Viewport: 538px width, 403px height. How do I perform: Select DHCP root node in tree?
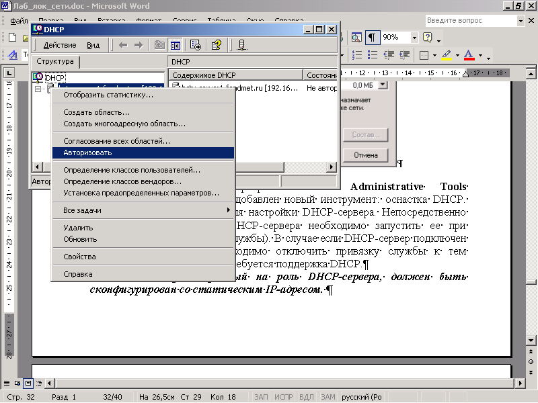[x=55, y=78]
